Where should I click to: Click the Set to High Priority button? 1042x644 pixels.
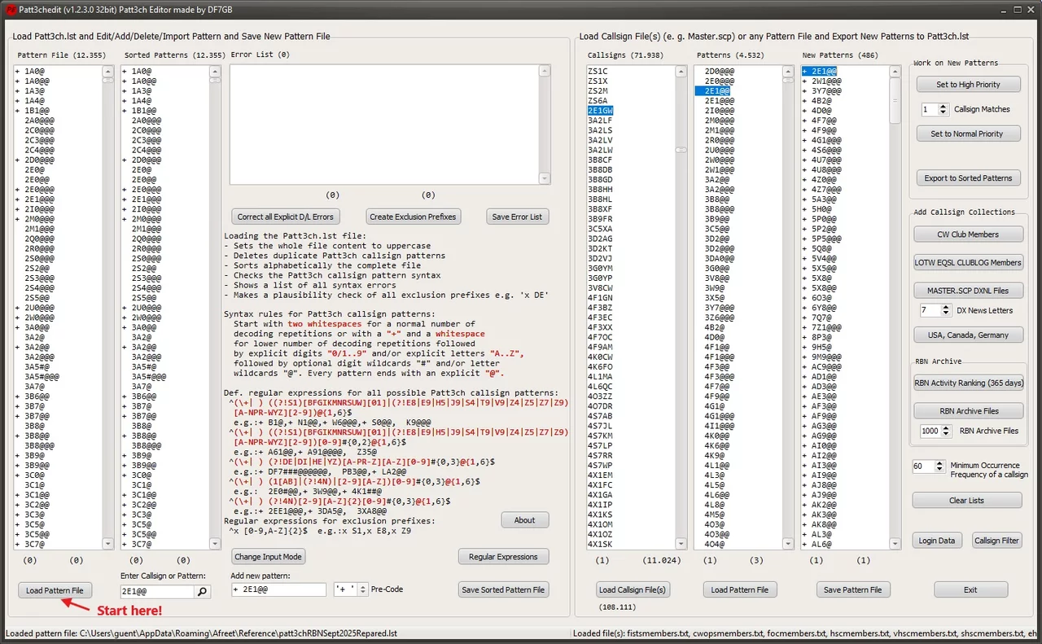(968, 85)
